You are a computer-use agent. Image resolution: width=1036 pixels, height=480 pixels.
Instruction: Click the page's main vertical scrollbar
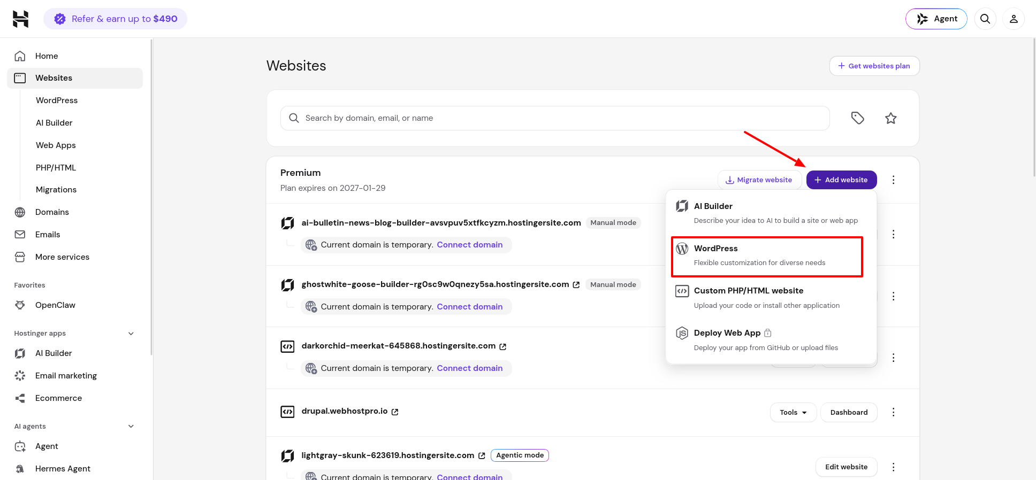tap(1034, 107)
